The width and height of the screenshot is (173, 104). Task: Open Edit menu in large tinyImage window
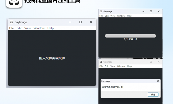coord(19,28)
